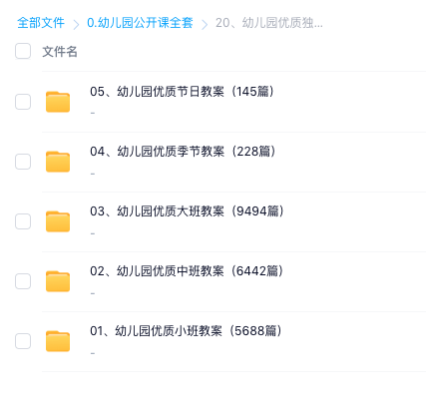Open folder icon for 05 节日教案
426x405 pixels.
click(58, 102)
